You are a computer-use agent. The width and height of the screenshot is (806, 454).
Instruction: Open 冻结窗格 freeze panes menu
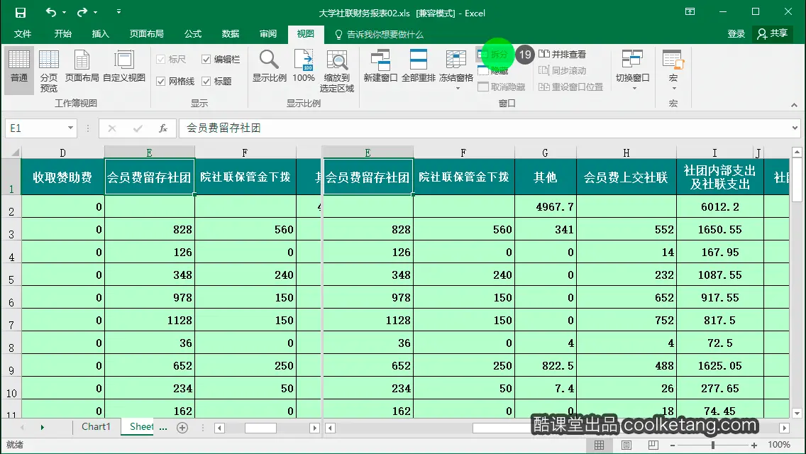point(456,70)
